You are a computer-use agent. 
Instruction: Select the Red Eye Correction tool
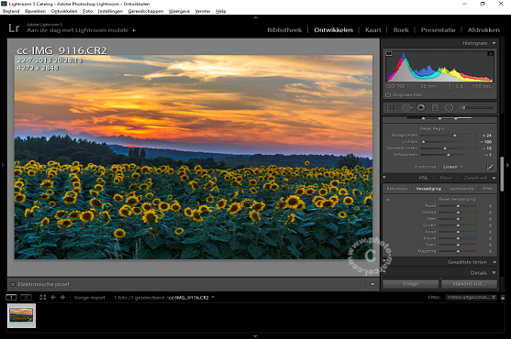[x=421, y=108]
